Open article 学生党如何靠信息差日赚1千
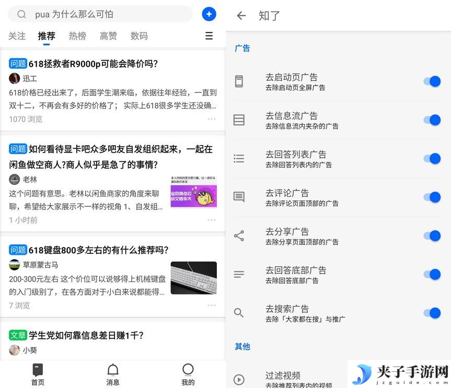 [86, 335]
